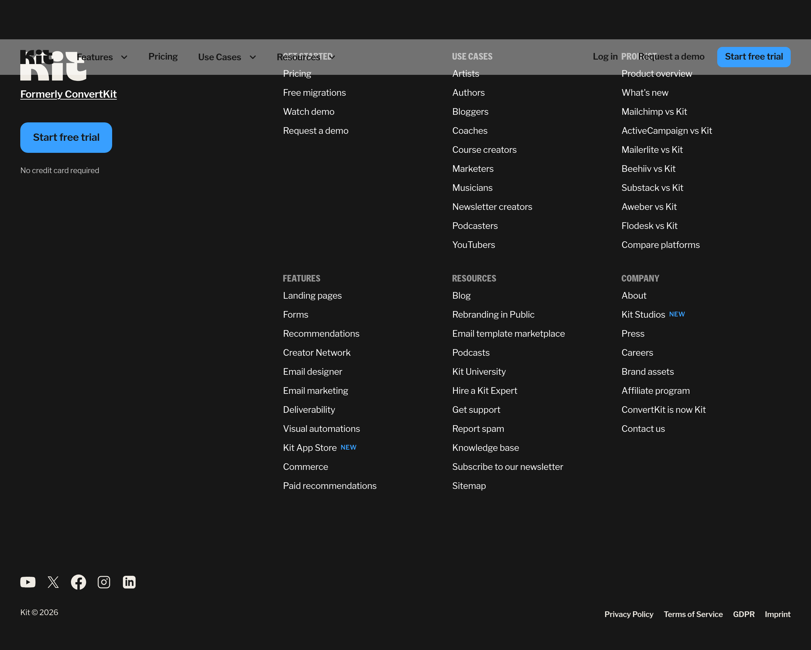Expand the Features dropdown chevron

124,57
